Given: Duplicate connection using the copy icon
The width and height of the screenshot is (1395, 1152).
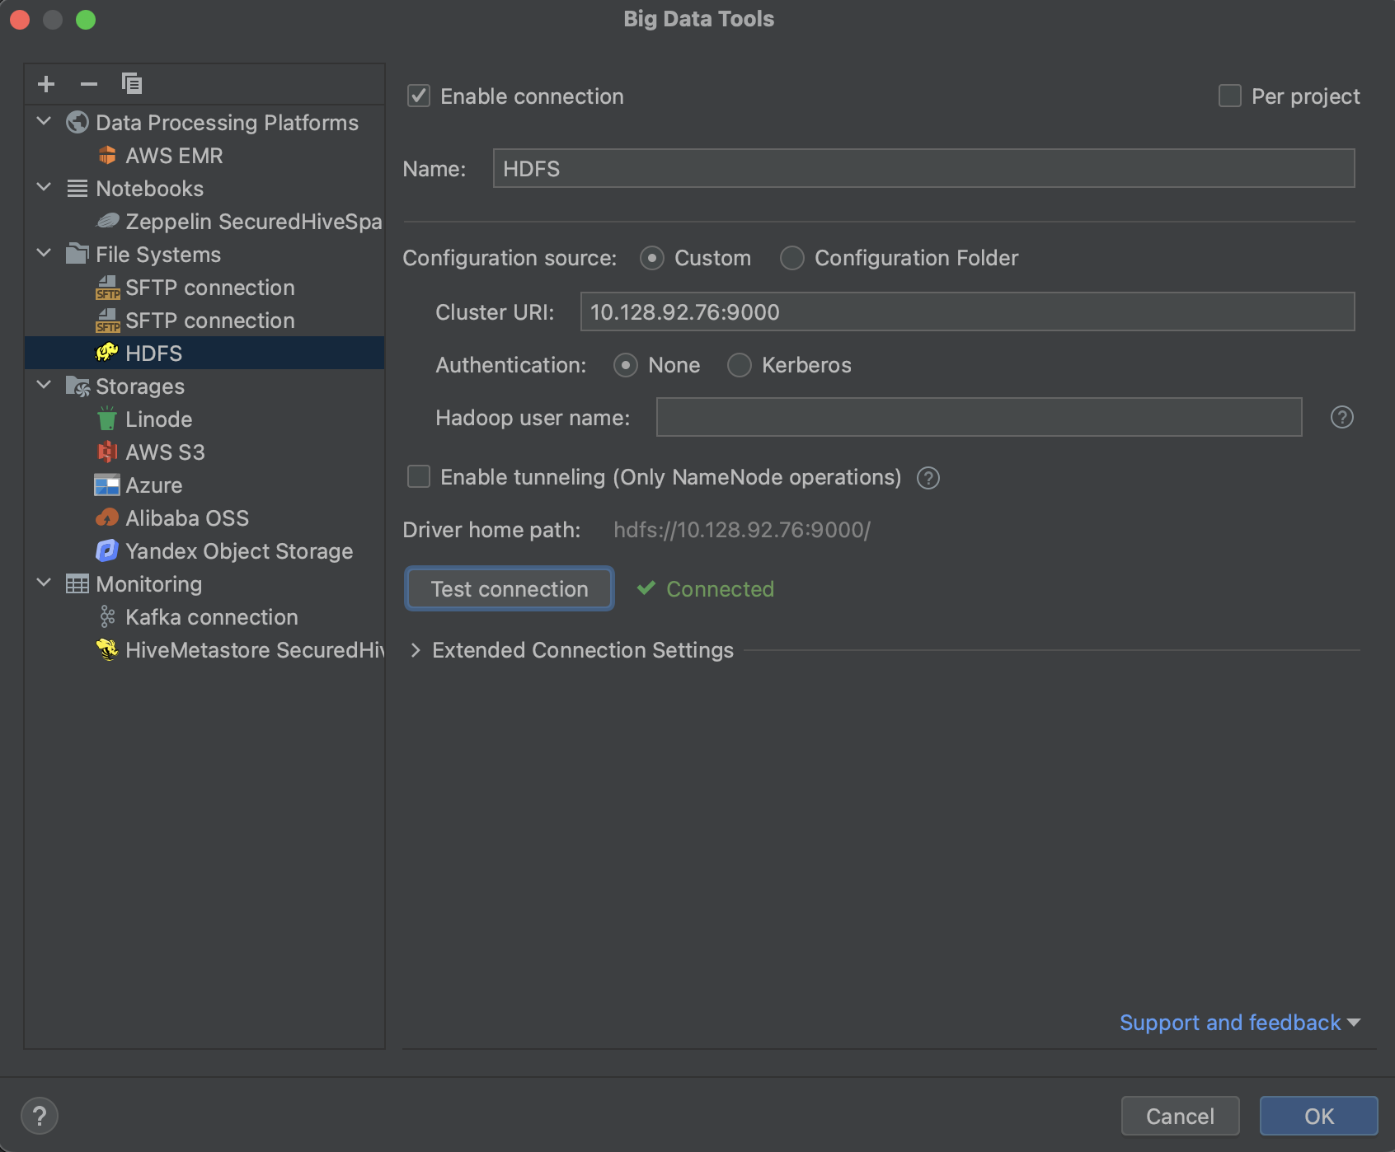Looking at the screenshot, I should click(x=130, y=83).
